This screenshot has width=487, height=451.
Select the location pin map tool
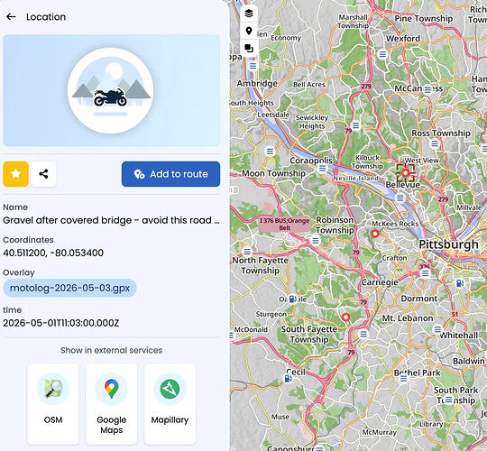point(249,31)
